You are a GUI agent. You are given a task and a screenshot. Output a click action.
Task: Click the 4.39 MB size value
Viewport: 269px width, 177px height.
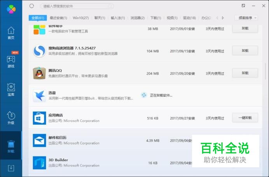pos(153,141)
